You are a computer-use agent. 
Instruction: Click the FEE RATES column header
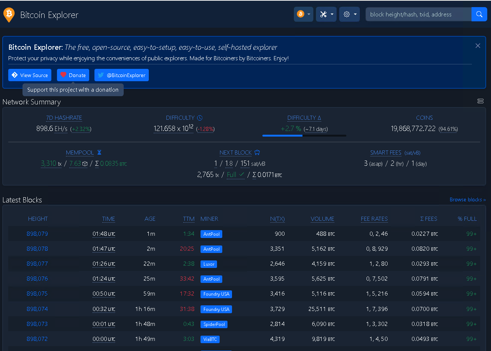click(374, 219)
